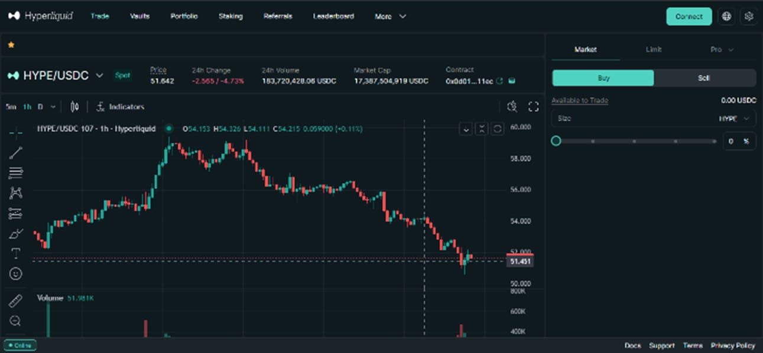The image size is (763, 353).
Task: Open the Privacy Policy link
Action: tap(733, 345)
